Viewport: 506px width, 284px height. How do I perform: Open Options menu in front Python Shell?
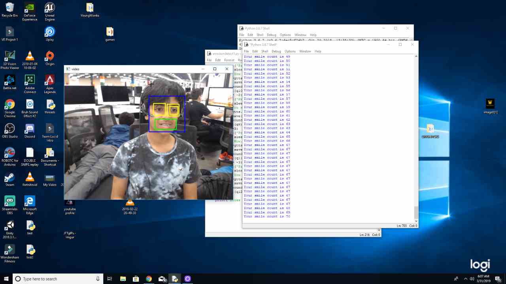(290, 51)
